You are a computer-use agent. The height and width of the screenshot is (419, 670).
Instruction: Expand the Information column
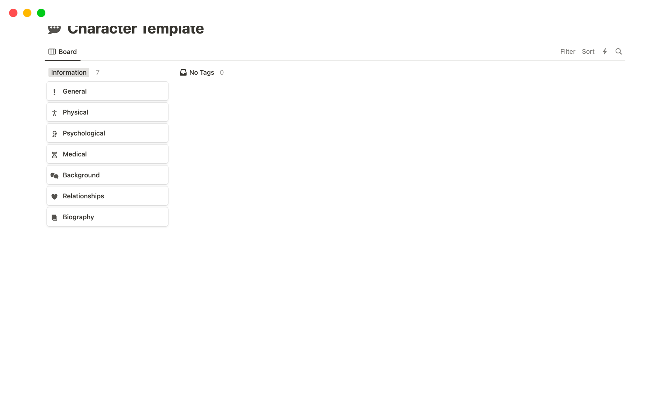68,72
